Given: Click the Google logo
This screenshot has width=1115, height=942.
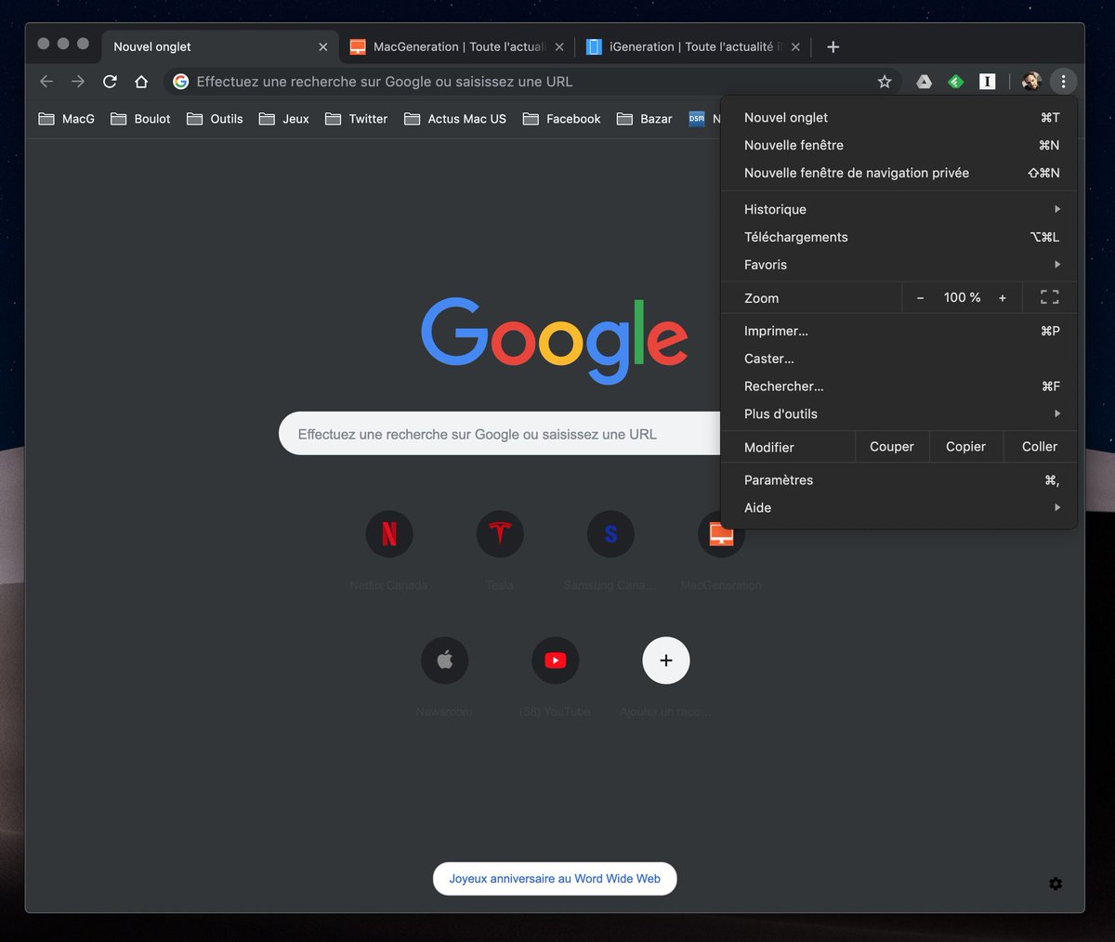Looking at the screenshot, I should (x=555, y=340).
